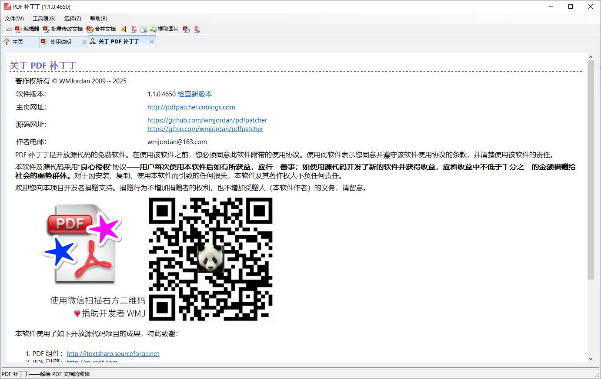Open the 编辑器 editor tool

pos(27,29)
